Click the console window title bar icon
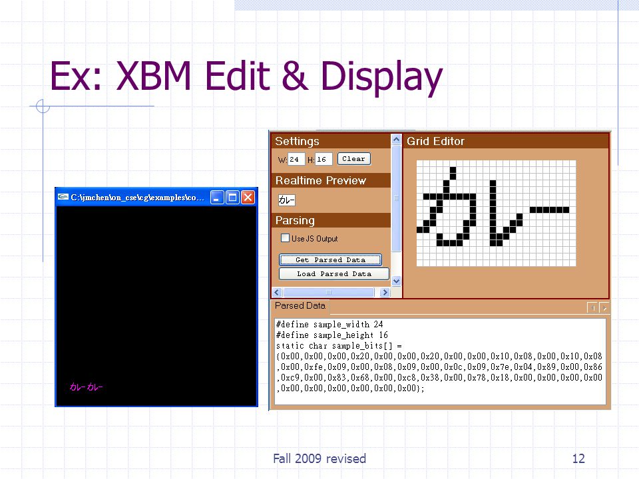This screenshot has height=479, width=639. pos(63,197)
